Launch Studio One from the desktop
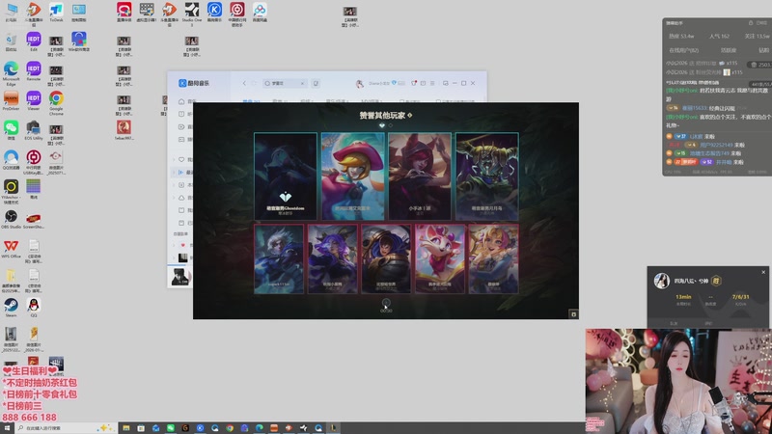The height and width of the screenshot is (434, 772). tap(191, 12)
